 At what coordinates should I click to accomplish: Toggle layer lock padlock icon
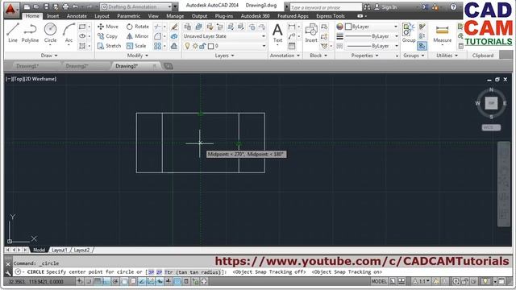click(202, 46)
